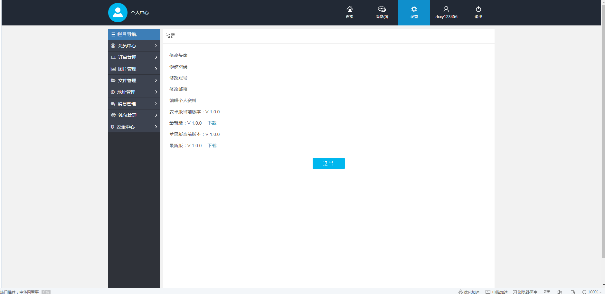Click the browser doctor icon in status bar

[x=515, y=292]
